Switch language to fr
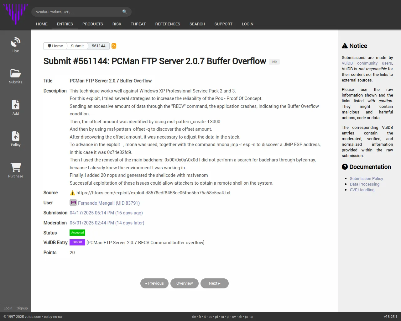Image resolution: width=401 pixels, height=321 pixels. 200,317
